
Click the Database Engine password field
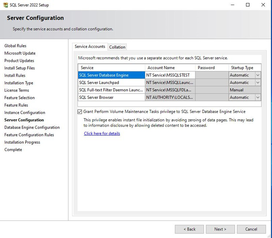point(212,75)
